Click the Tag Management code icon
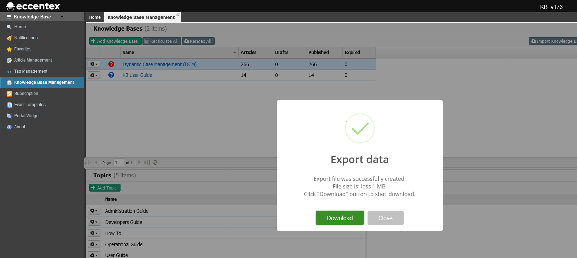 click(9, 72)
